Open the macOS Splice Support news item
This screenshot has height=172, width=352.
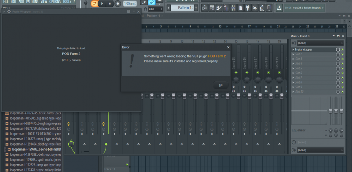(304, 8)
